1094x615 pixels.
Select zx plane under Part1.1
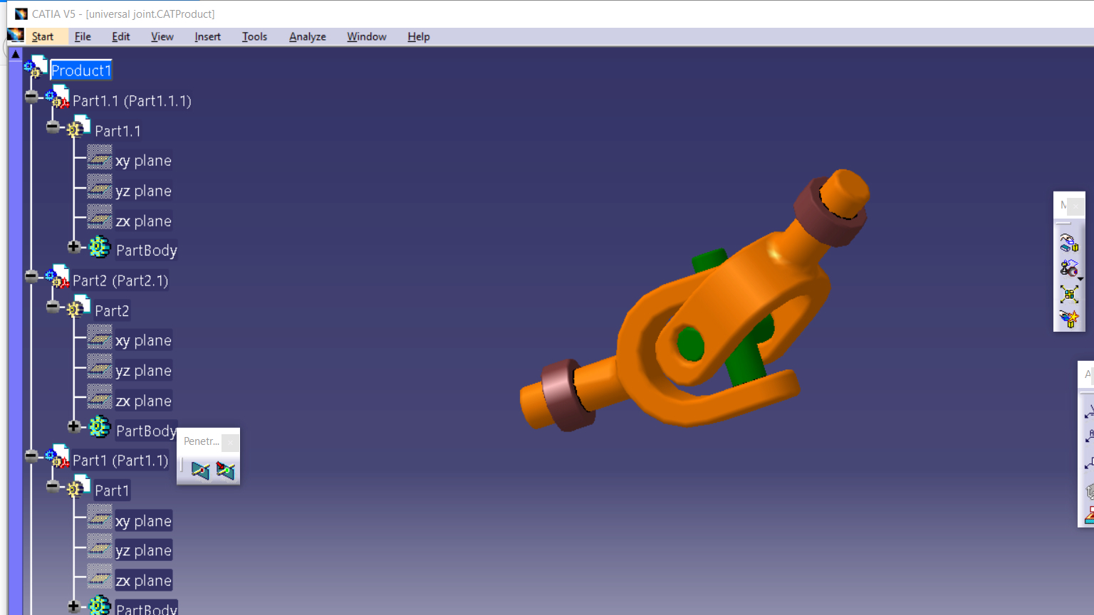(x=143, y=221)
